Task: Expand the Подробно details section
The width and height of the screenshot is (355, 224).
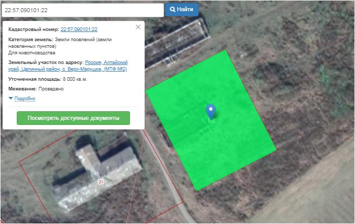Action: pyautogui.click(x=24, y=99)
